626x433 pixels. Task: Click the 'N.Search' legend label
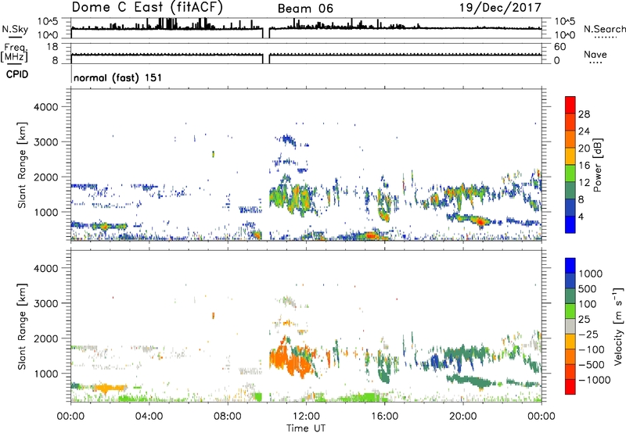[x=604, y=29]
